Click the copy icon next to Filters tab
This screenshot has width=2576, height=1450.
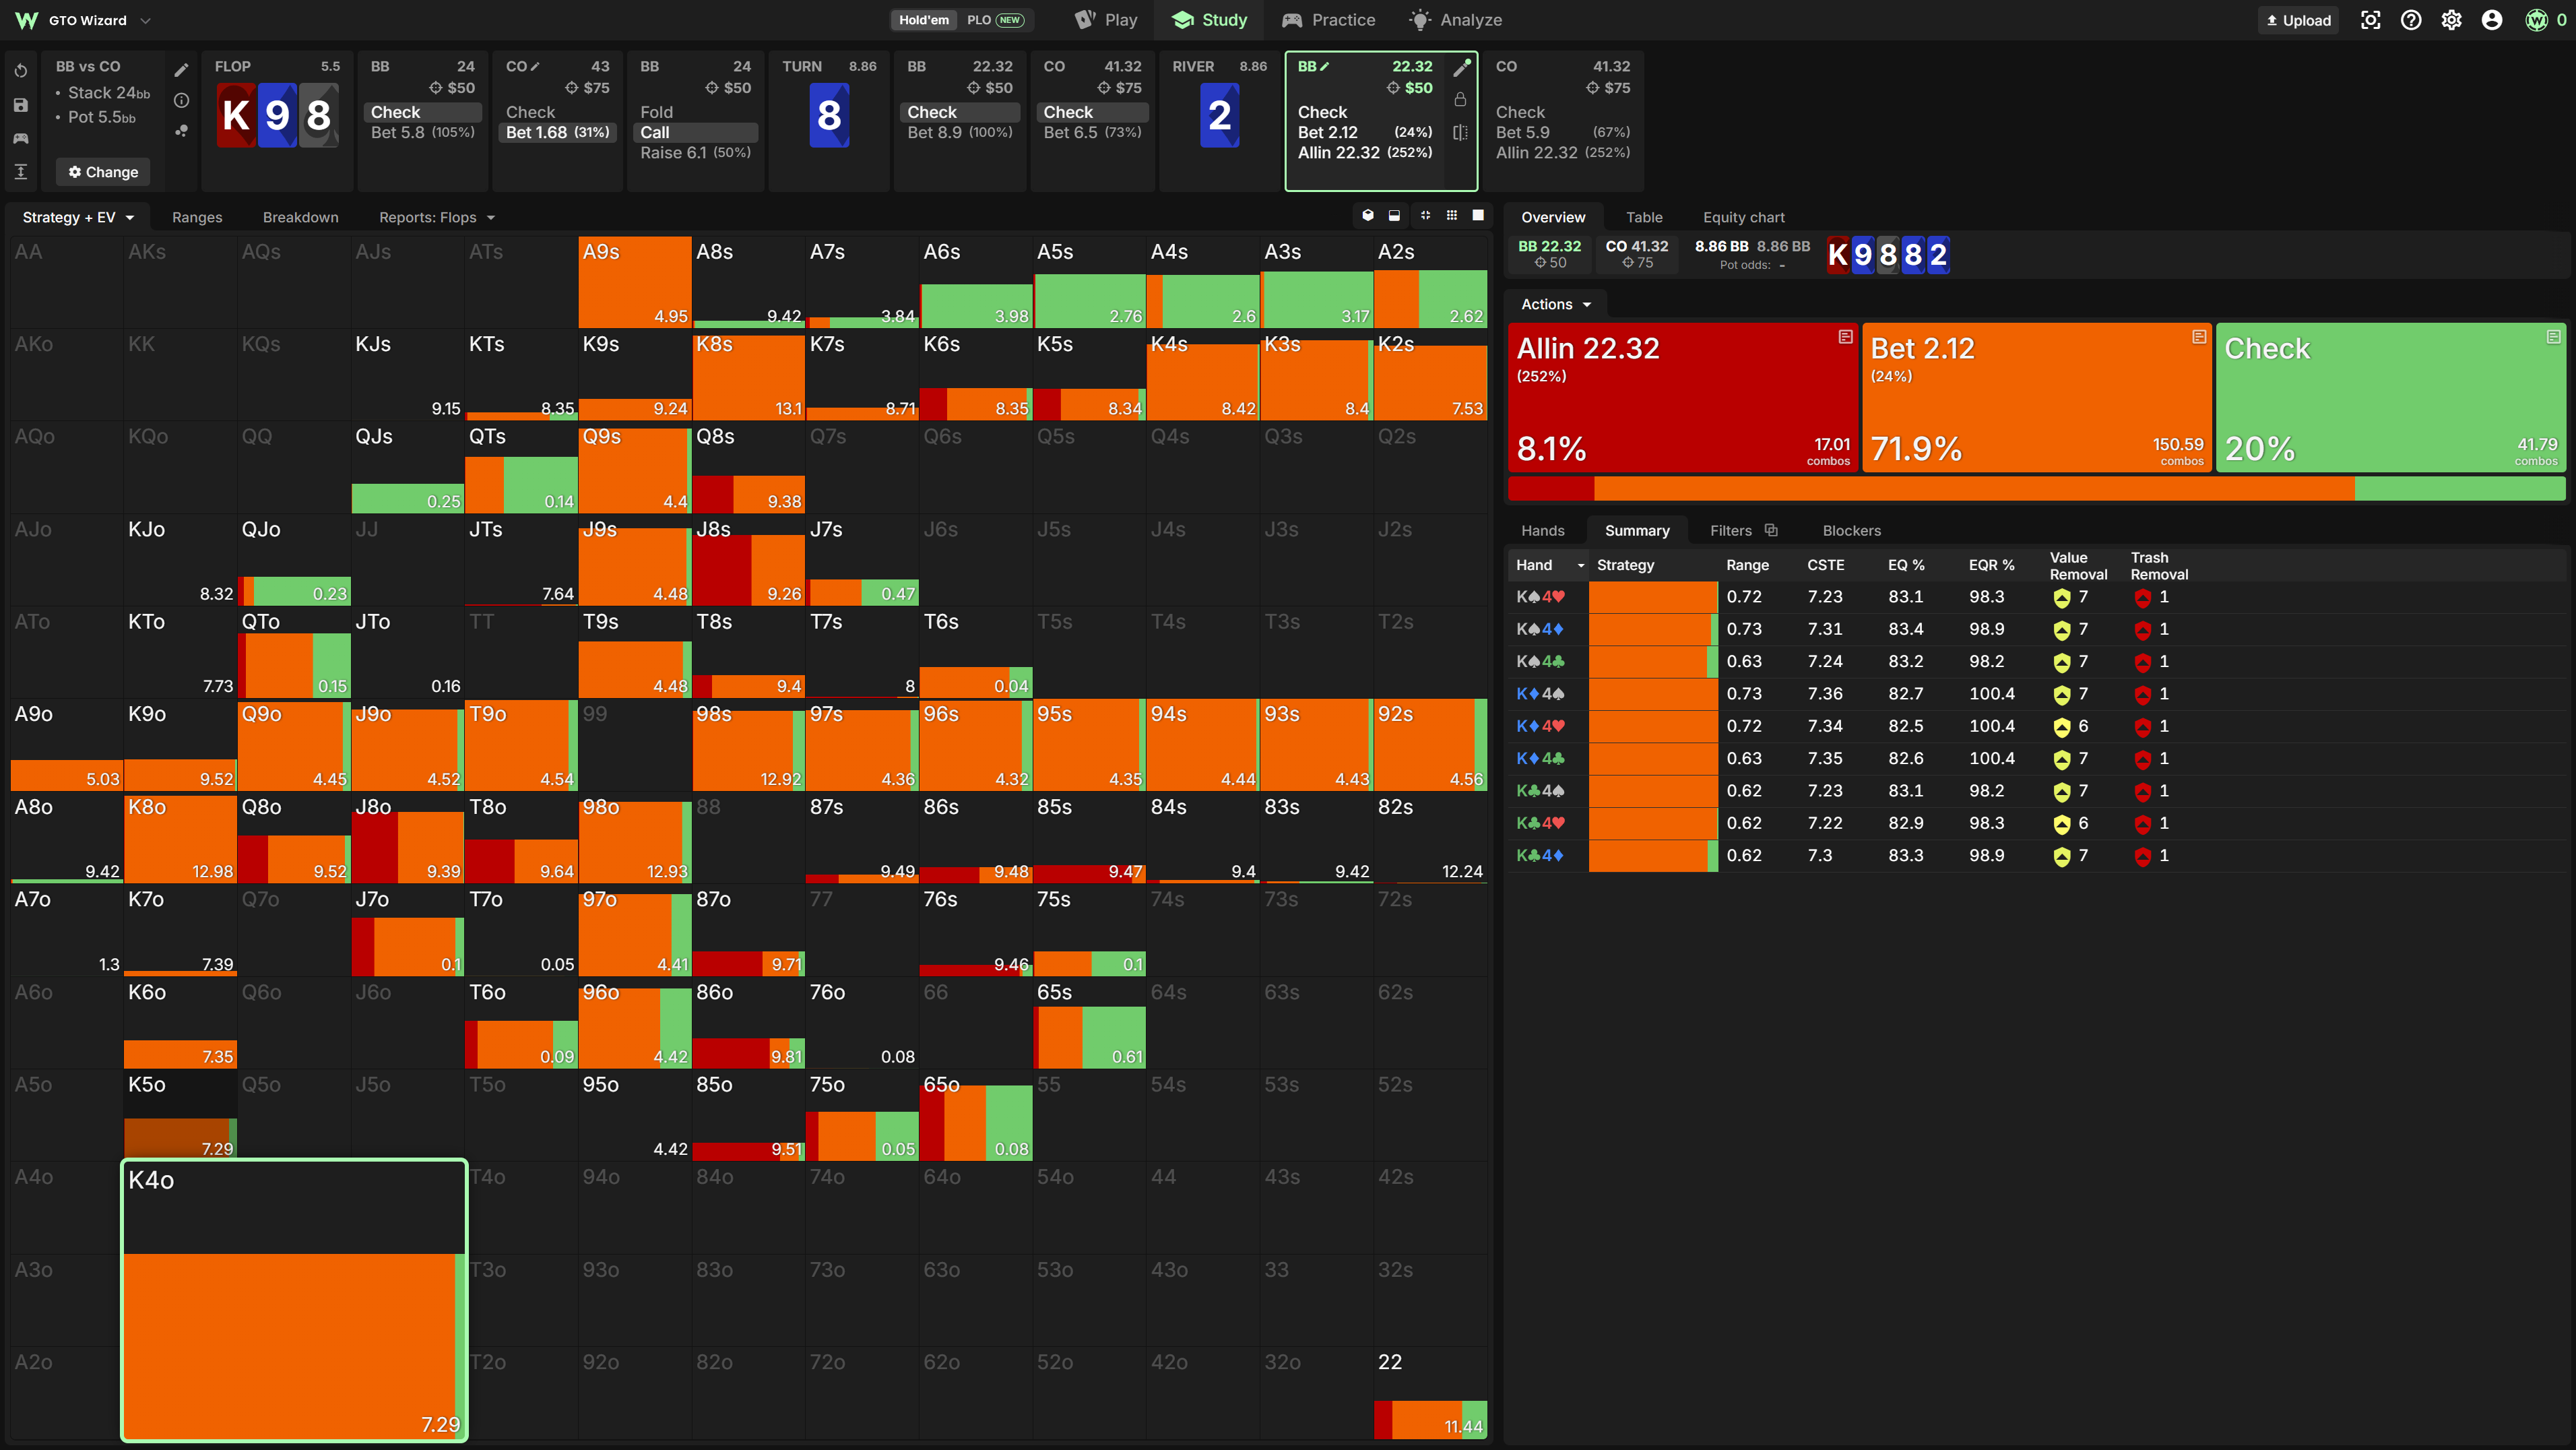tap(1771, 530)
